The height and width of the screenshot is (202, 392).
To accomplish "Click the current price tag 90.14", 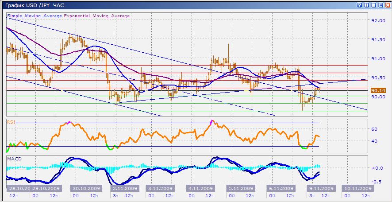I will click(x=379, y=90).
